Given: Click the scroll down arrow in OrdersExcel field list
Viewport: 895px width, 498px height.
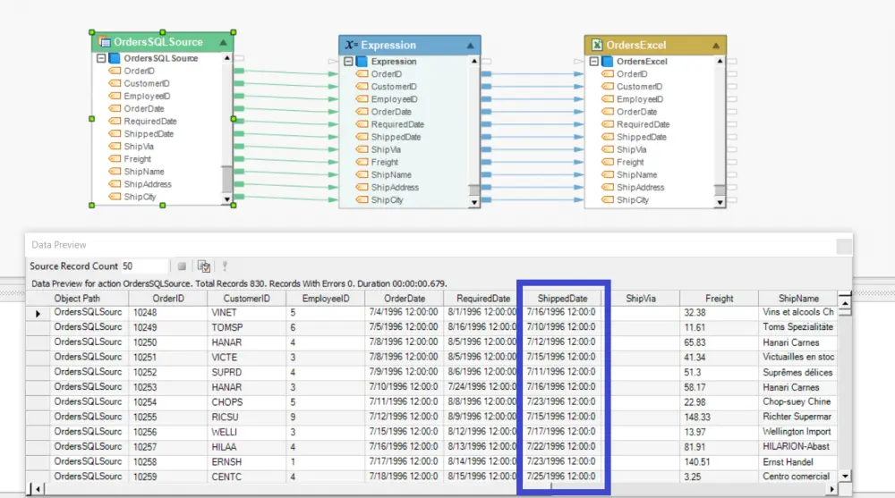Looking at the screenshot, I should 720,202.
